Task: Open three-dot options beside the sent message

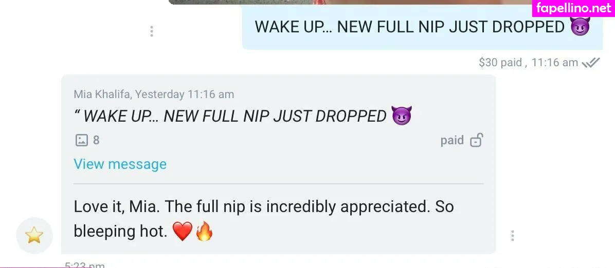Action: pyautogui.click(x=152, y=31)
